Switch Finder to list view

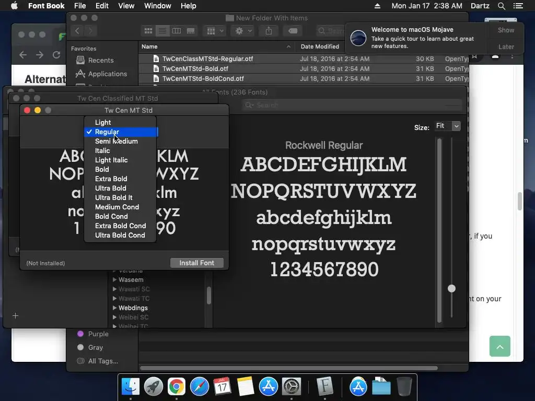click(162, 31)
